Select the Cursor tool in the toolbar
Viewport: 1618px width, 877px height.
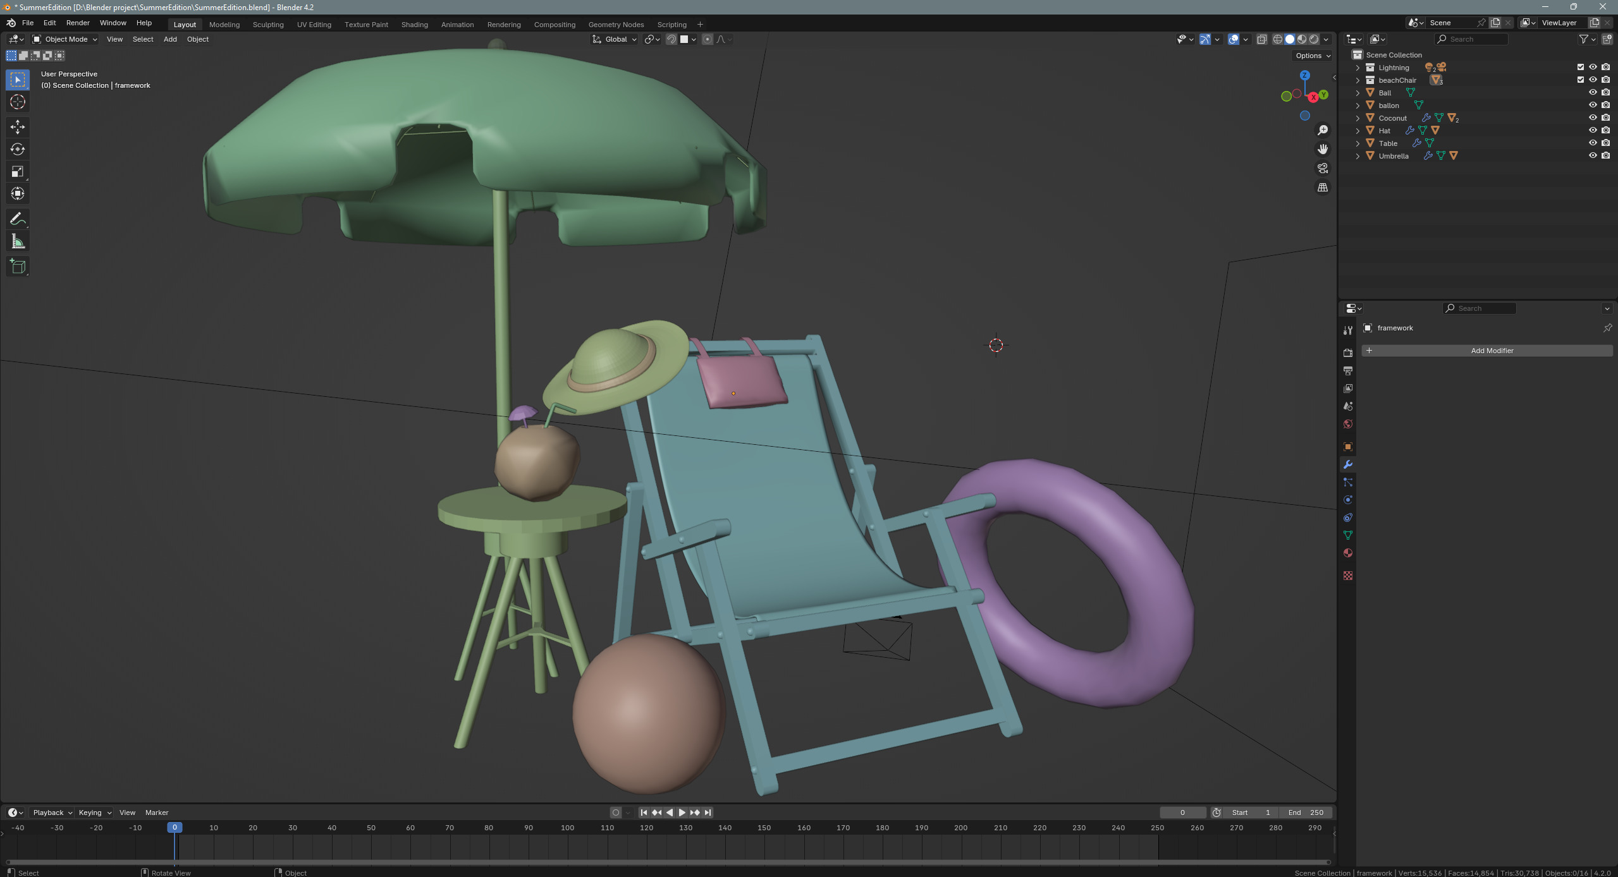(18, 102)
